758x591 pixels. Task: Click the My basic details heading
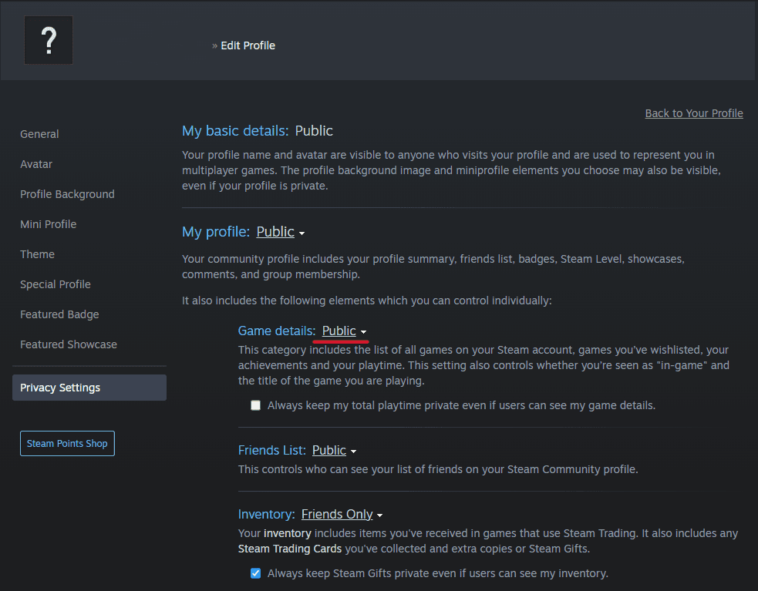[x=235, y=130]
